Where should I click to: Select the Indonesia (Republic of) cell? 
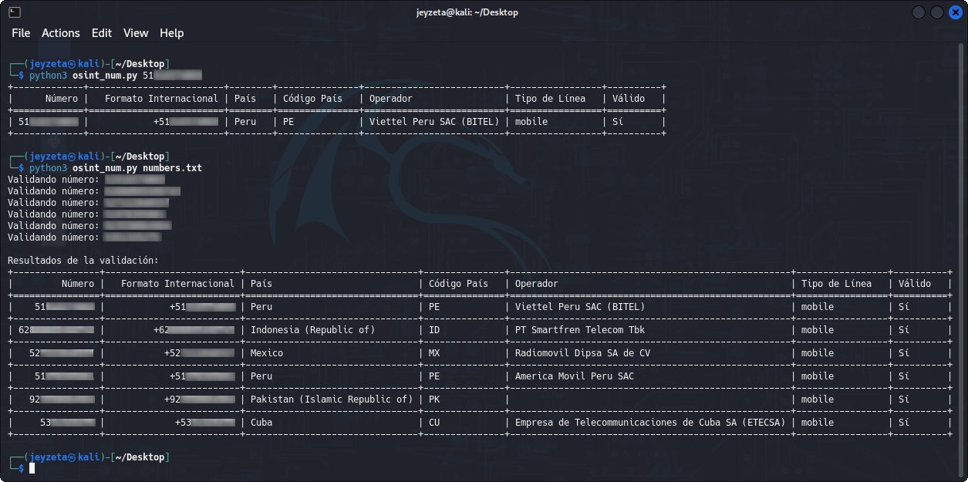tap(312, 330)
